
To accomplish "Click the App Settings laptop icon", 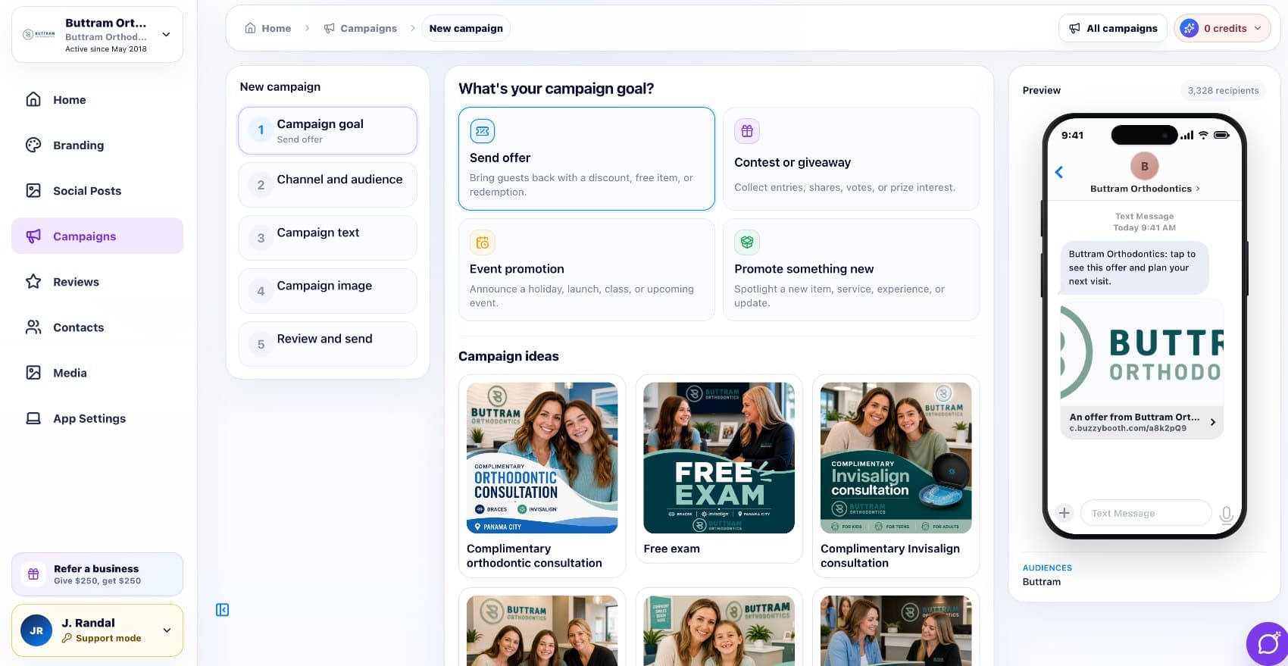I will [x=33, y=417].
